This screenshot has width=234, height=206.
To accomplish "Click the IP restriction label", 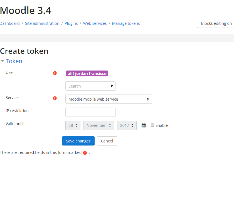I will (x=17, y=111).
